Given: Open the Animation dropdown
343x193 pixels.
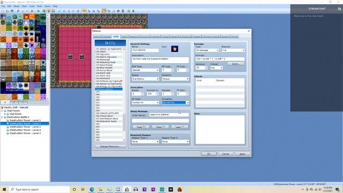Looking at the screenshot, I should coord(175,102).
